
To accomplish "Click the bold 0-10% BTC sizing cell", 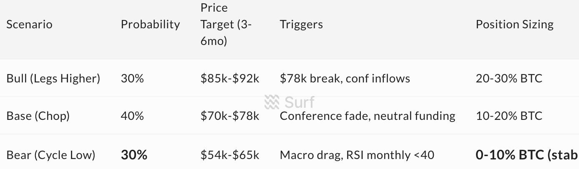I will 527,155.
